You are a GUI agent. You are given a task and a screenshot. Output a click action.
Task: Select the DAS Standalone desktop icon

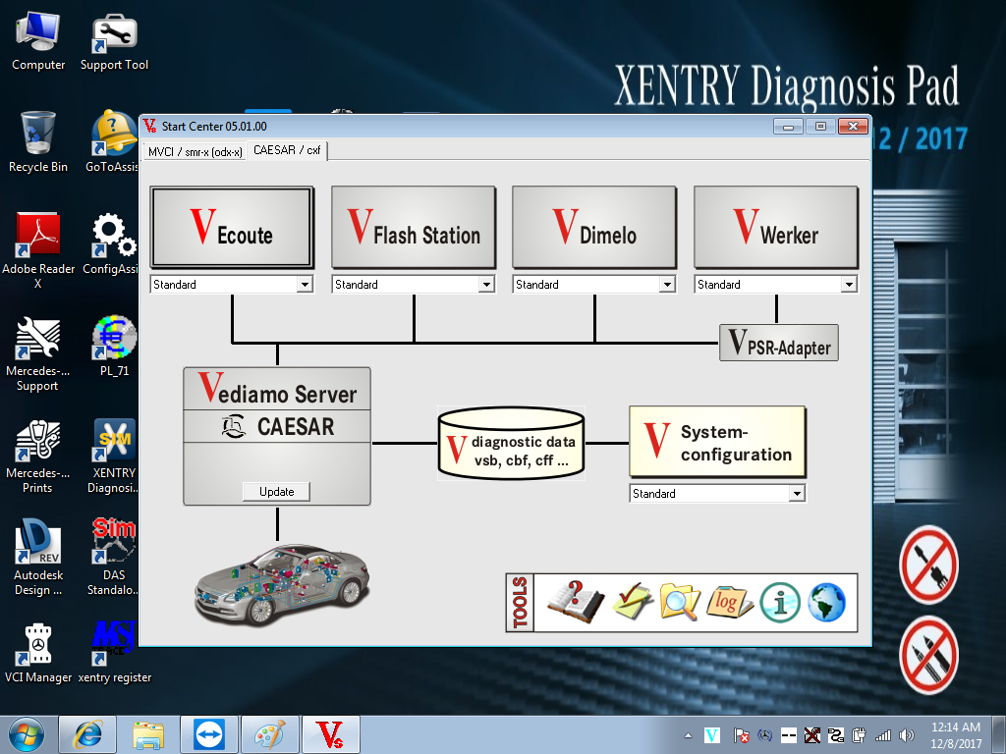click(x=113, y=558)
